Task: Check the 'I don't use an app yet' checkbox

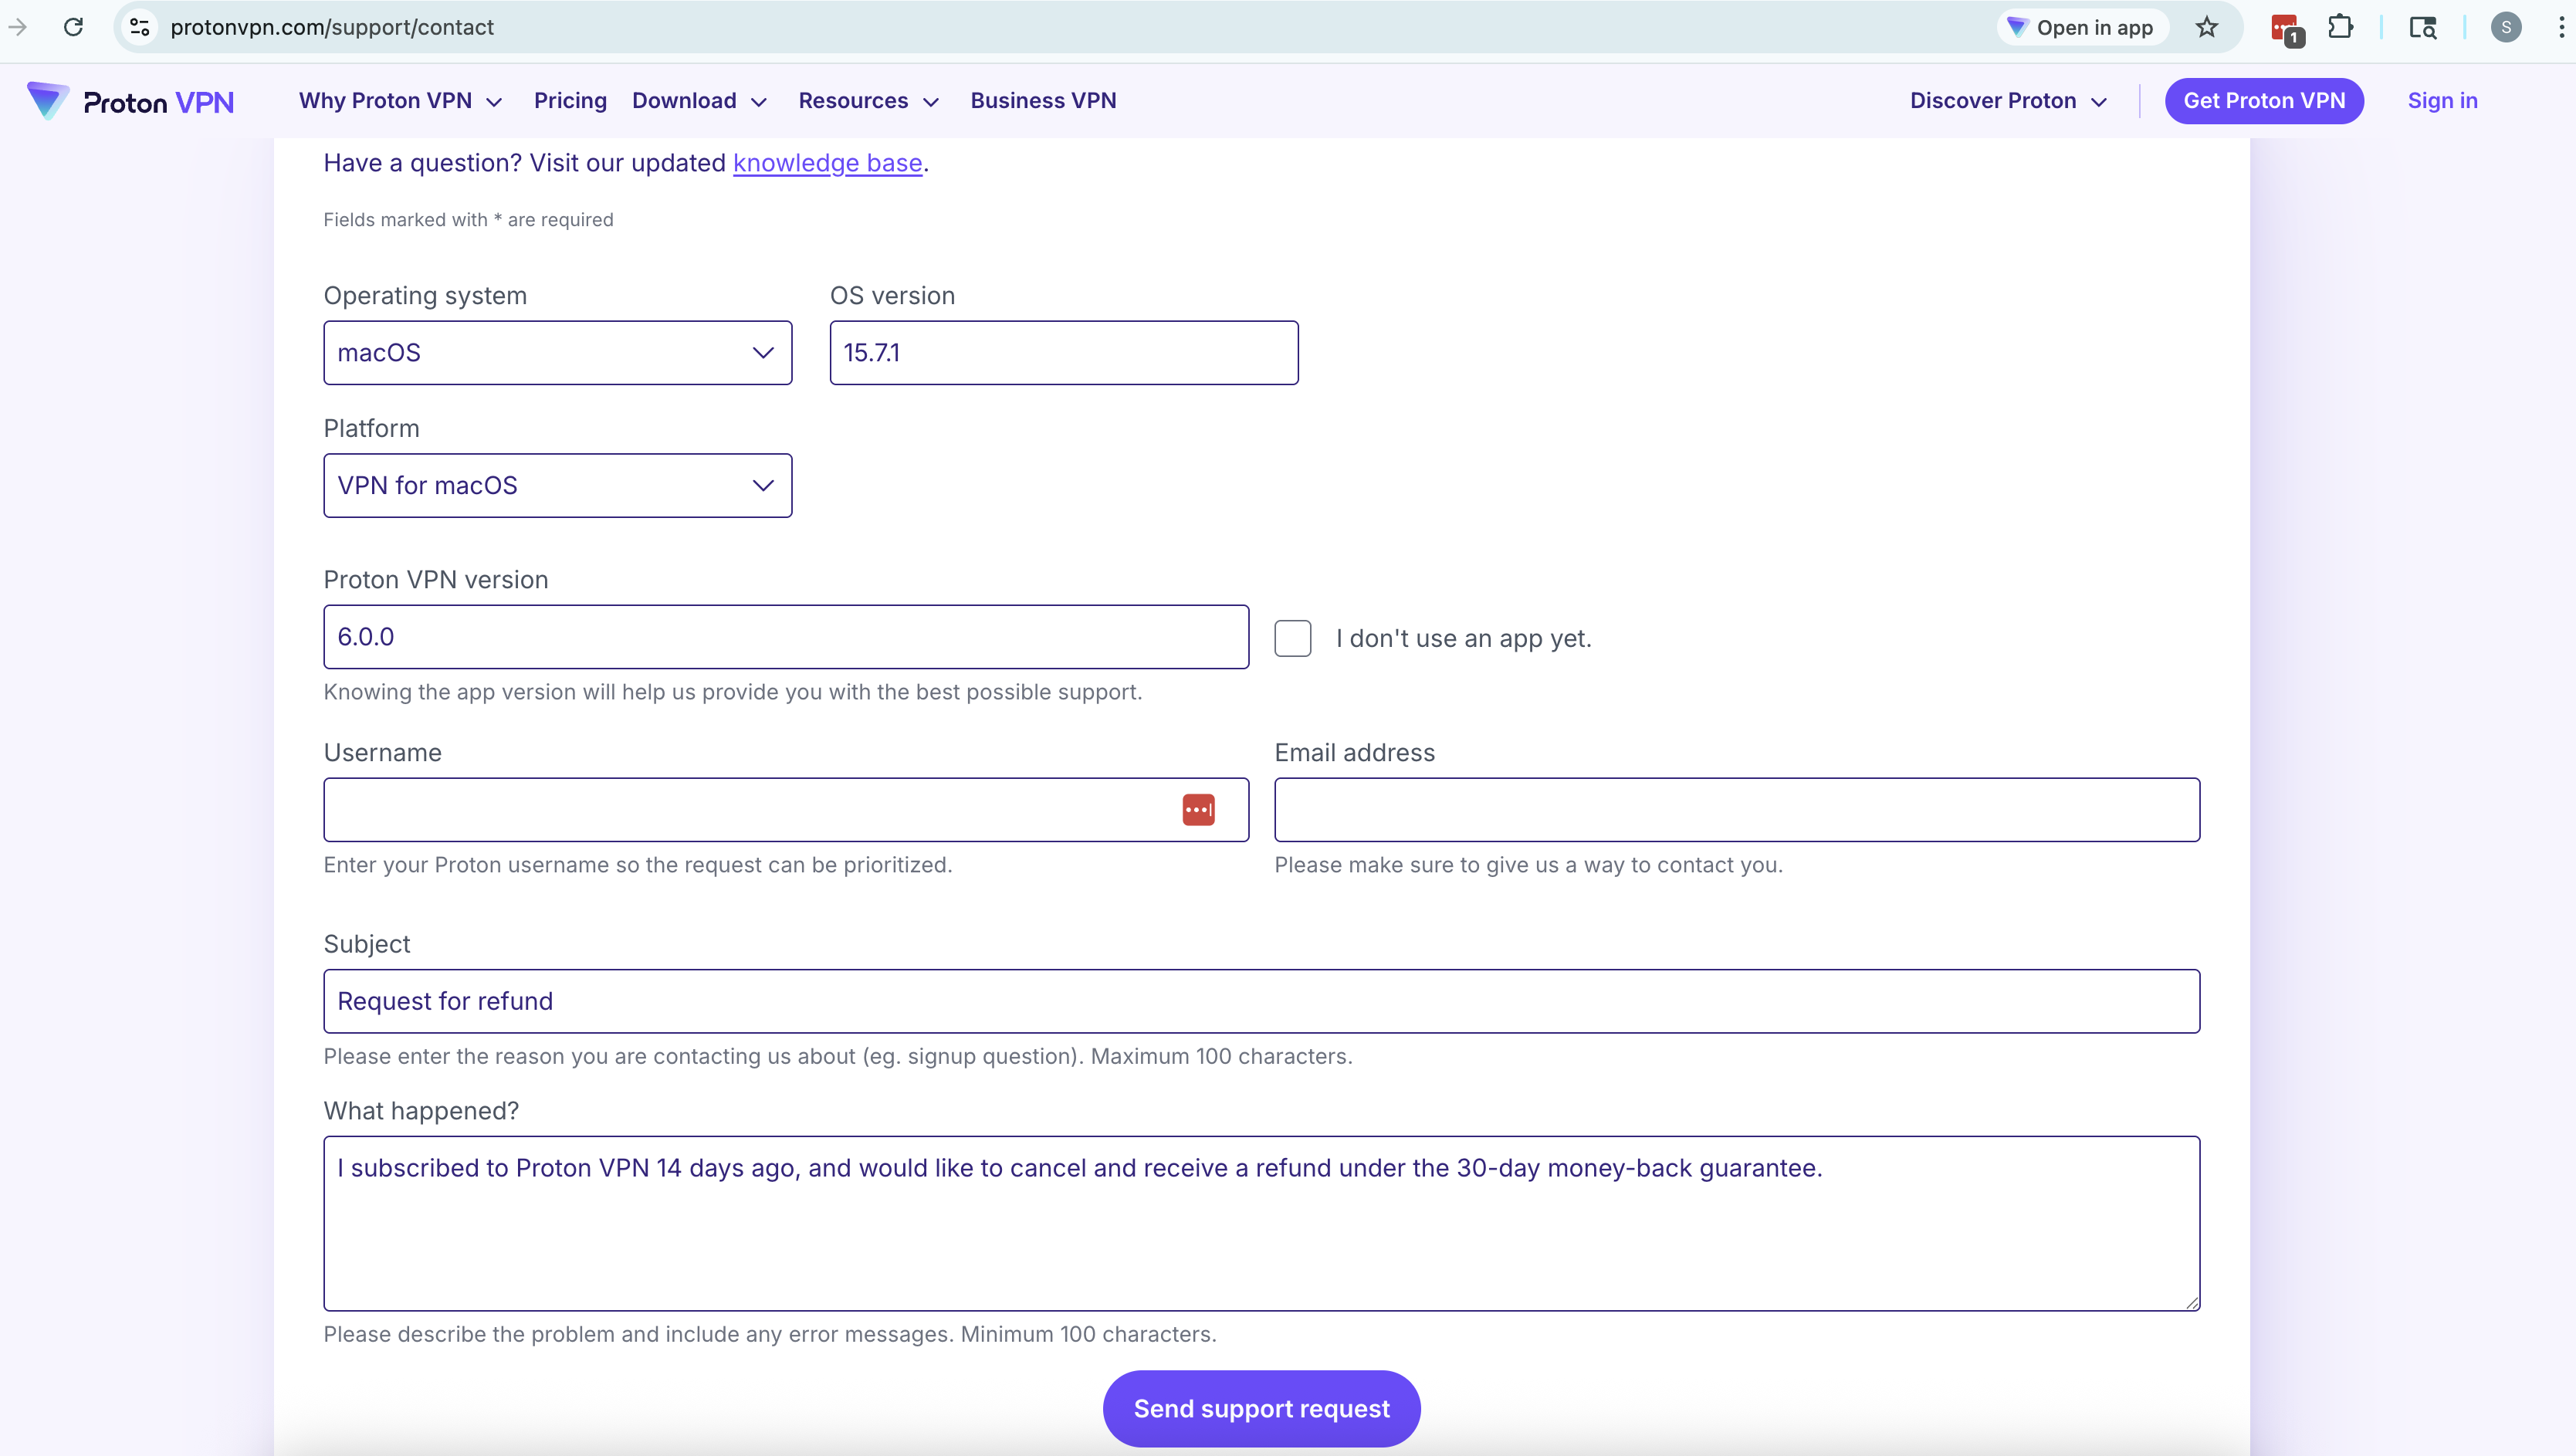Action: pos(1292,638)
